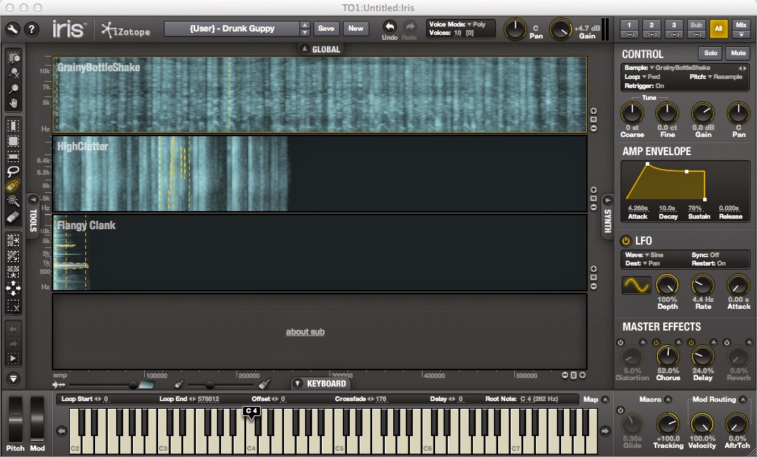
Task: Toggle Reverb effect power button
Action: tap(727, 342)
